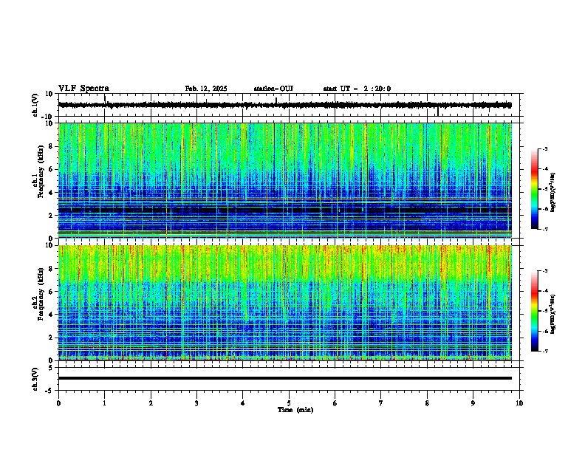
Task: Click the "9" tick on the time axis
Action: [473, 403]
